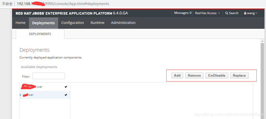
Task: Click the browser address bar URL
Action: tap(63, 4)
